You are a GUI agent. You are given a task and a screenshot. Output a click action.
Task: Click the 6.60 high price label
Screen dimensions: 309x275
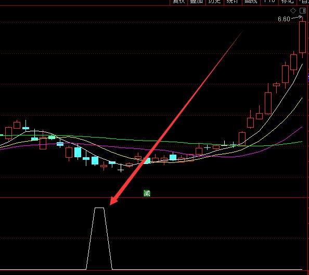click(x=284, y=19)
